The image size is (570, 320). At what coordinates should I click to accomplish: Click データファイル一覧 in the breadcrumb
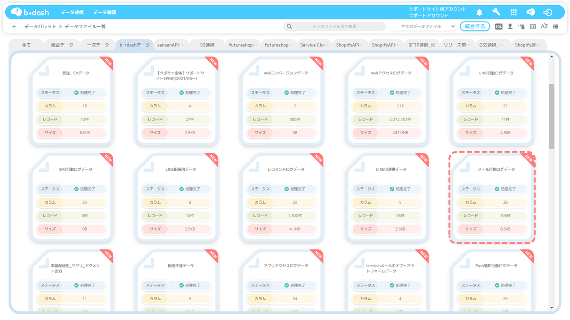click(85, 27)
